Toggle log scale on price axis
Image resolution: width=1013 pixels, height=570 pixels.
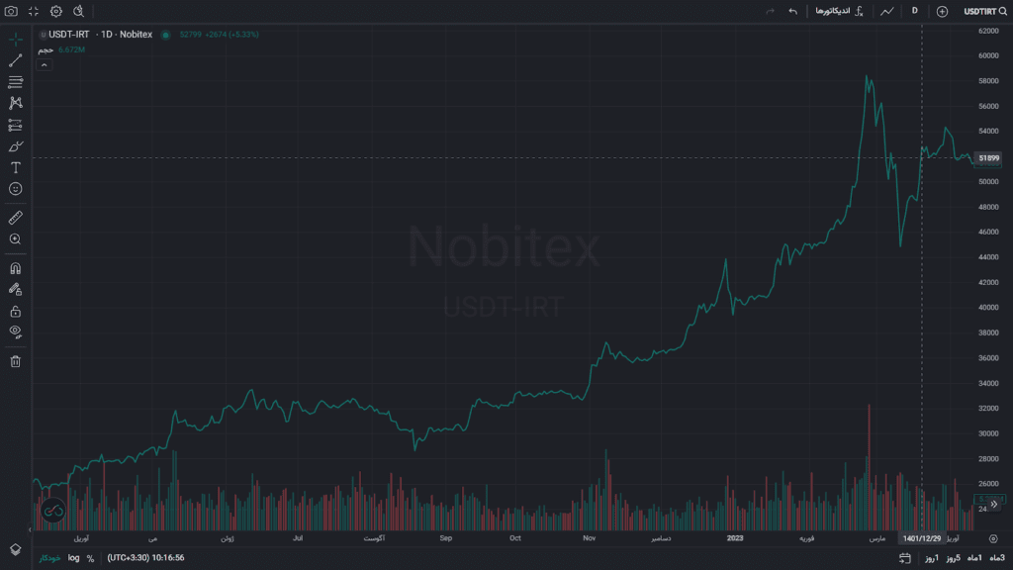(74, 558)
